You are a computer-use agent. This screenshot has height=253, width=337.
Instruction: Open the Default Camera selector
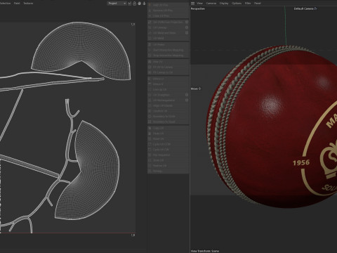click(x=305, y=8)
